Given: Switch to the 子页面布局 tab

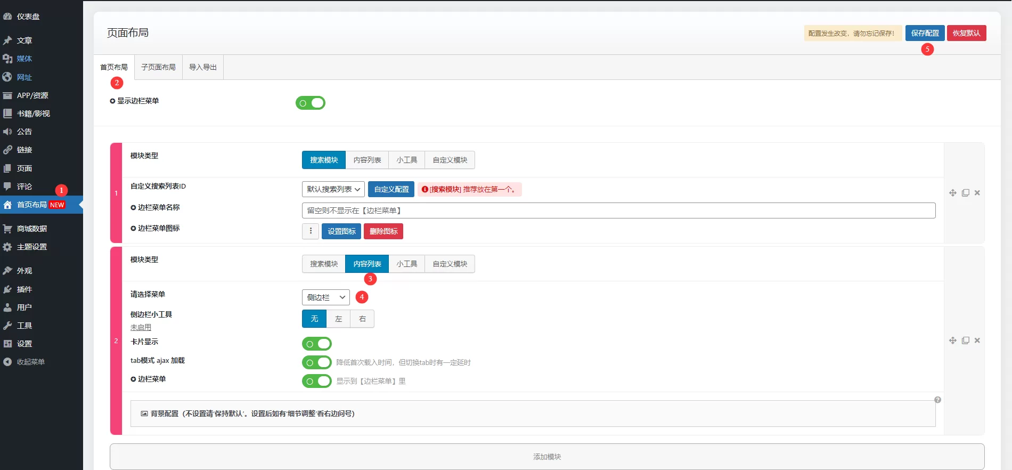Looking at the screenshot, I should (x=158, y=67).
